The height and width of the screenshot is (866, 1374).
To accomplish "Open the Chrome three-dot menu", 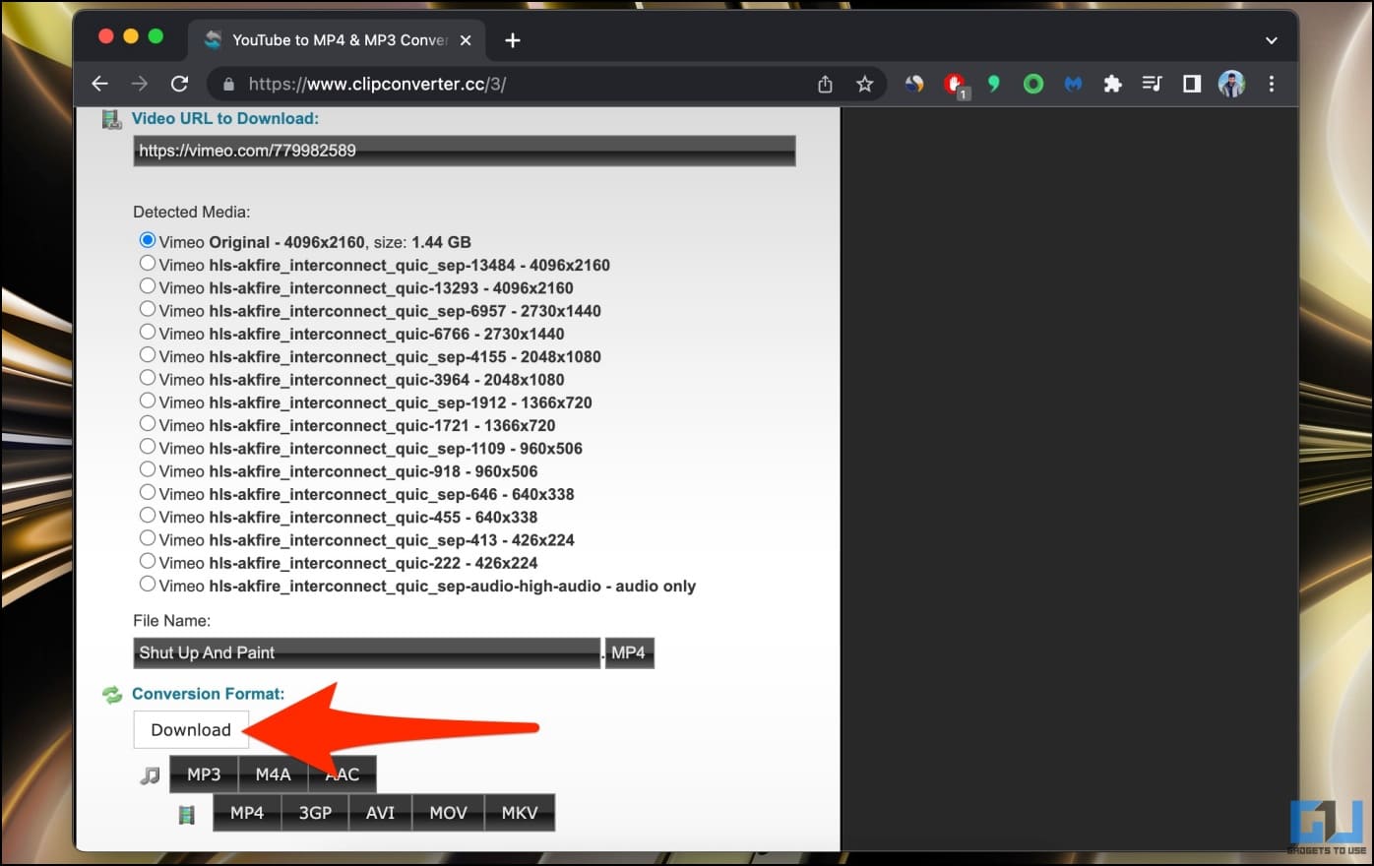I will point(1272,84).
